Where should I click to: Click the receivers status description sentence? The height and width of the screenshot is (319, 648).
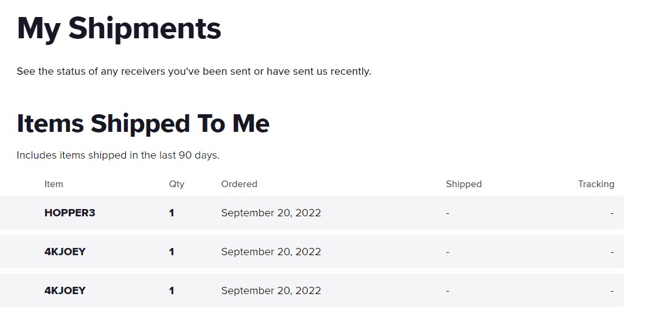click(x=194, y=71)
